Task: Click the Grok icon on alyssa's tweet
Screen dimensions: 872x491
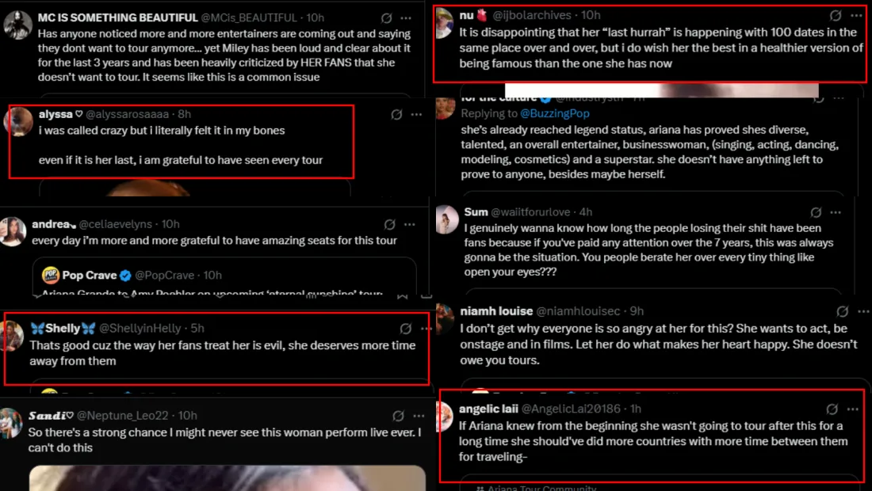Action: point(397,115)
